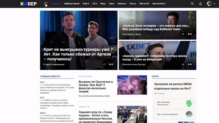Open the notifications bell
The width and height of the screenshot is (219, 123).
tap(200, 4)
